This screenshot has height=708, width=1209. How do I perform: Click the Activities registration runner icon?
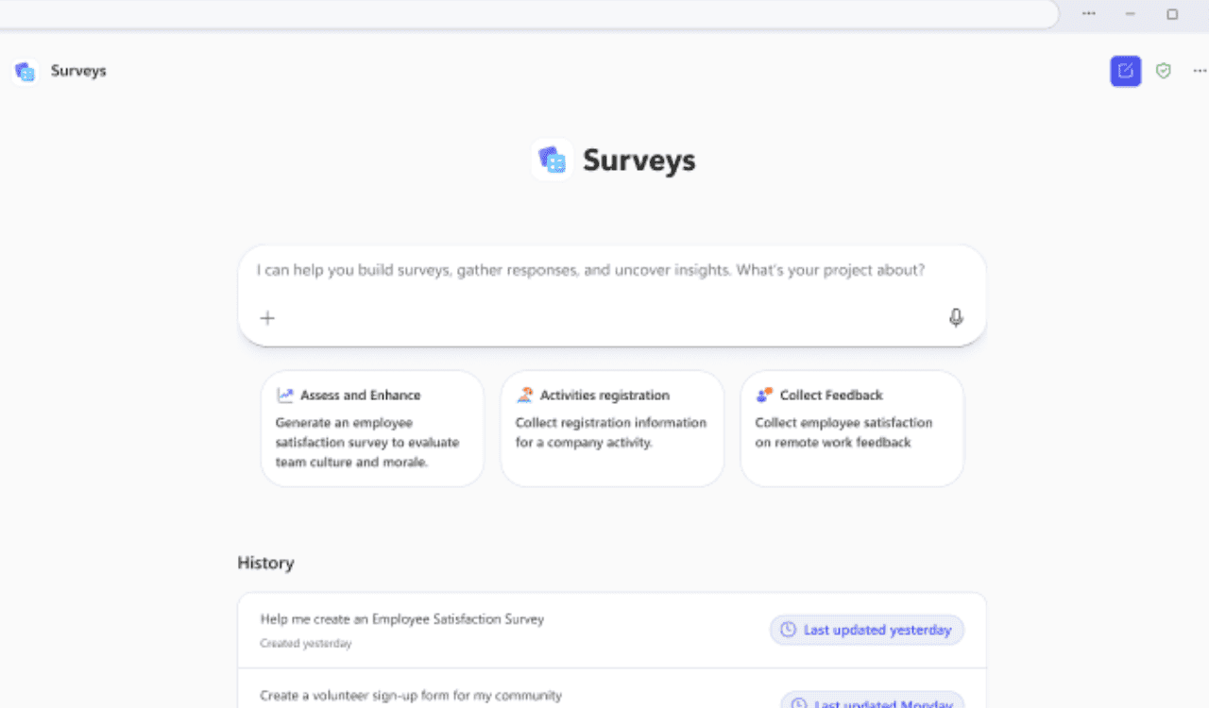(526, 395)
